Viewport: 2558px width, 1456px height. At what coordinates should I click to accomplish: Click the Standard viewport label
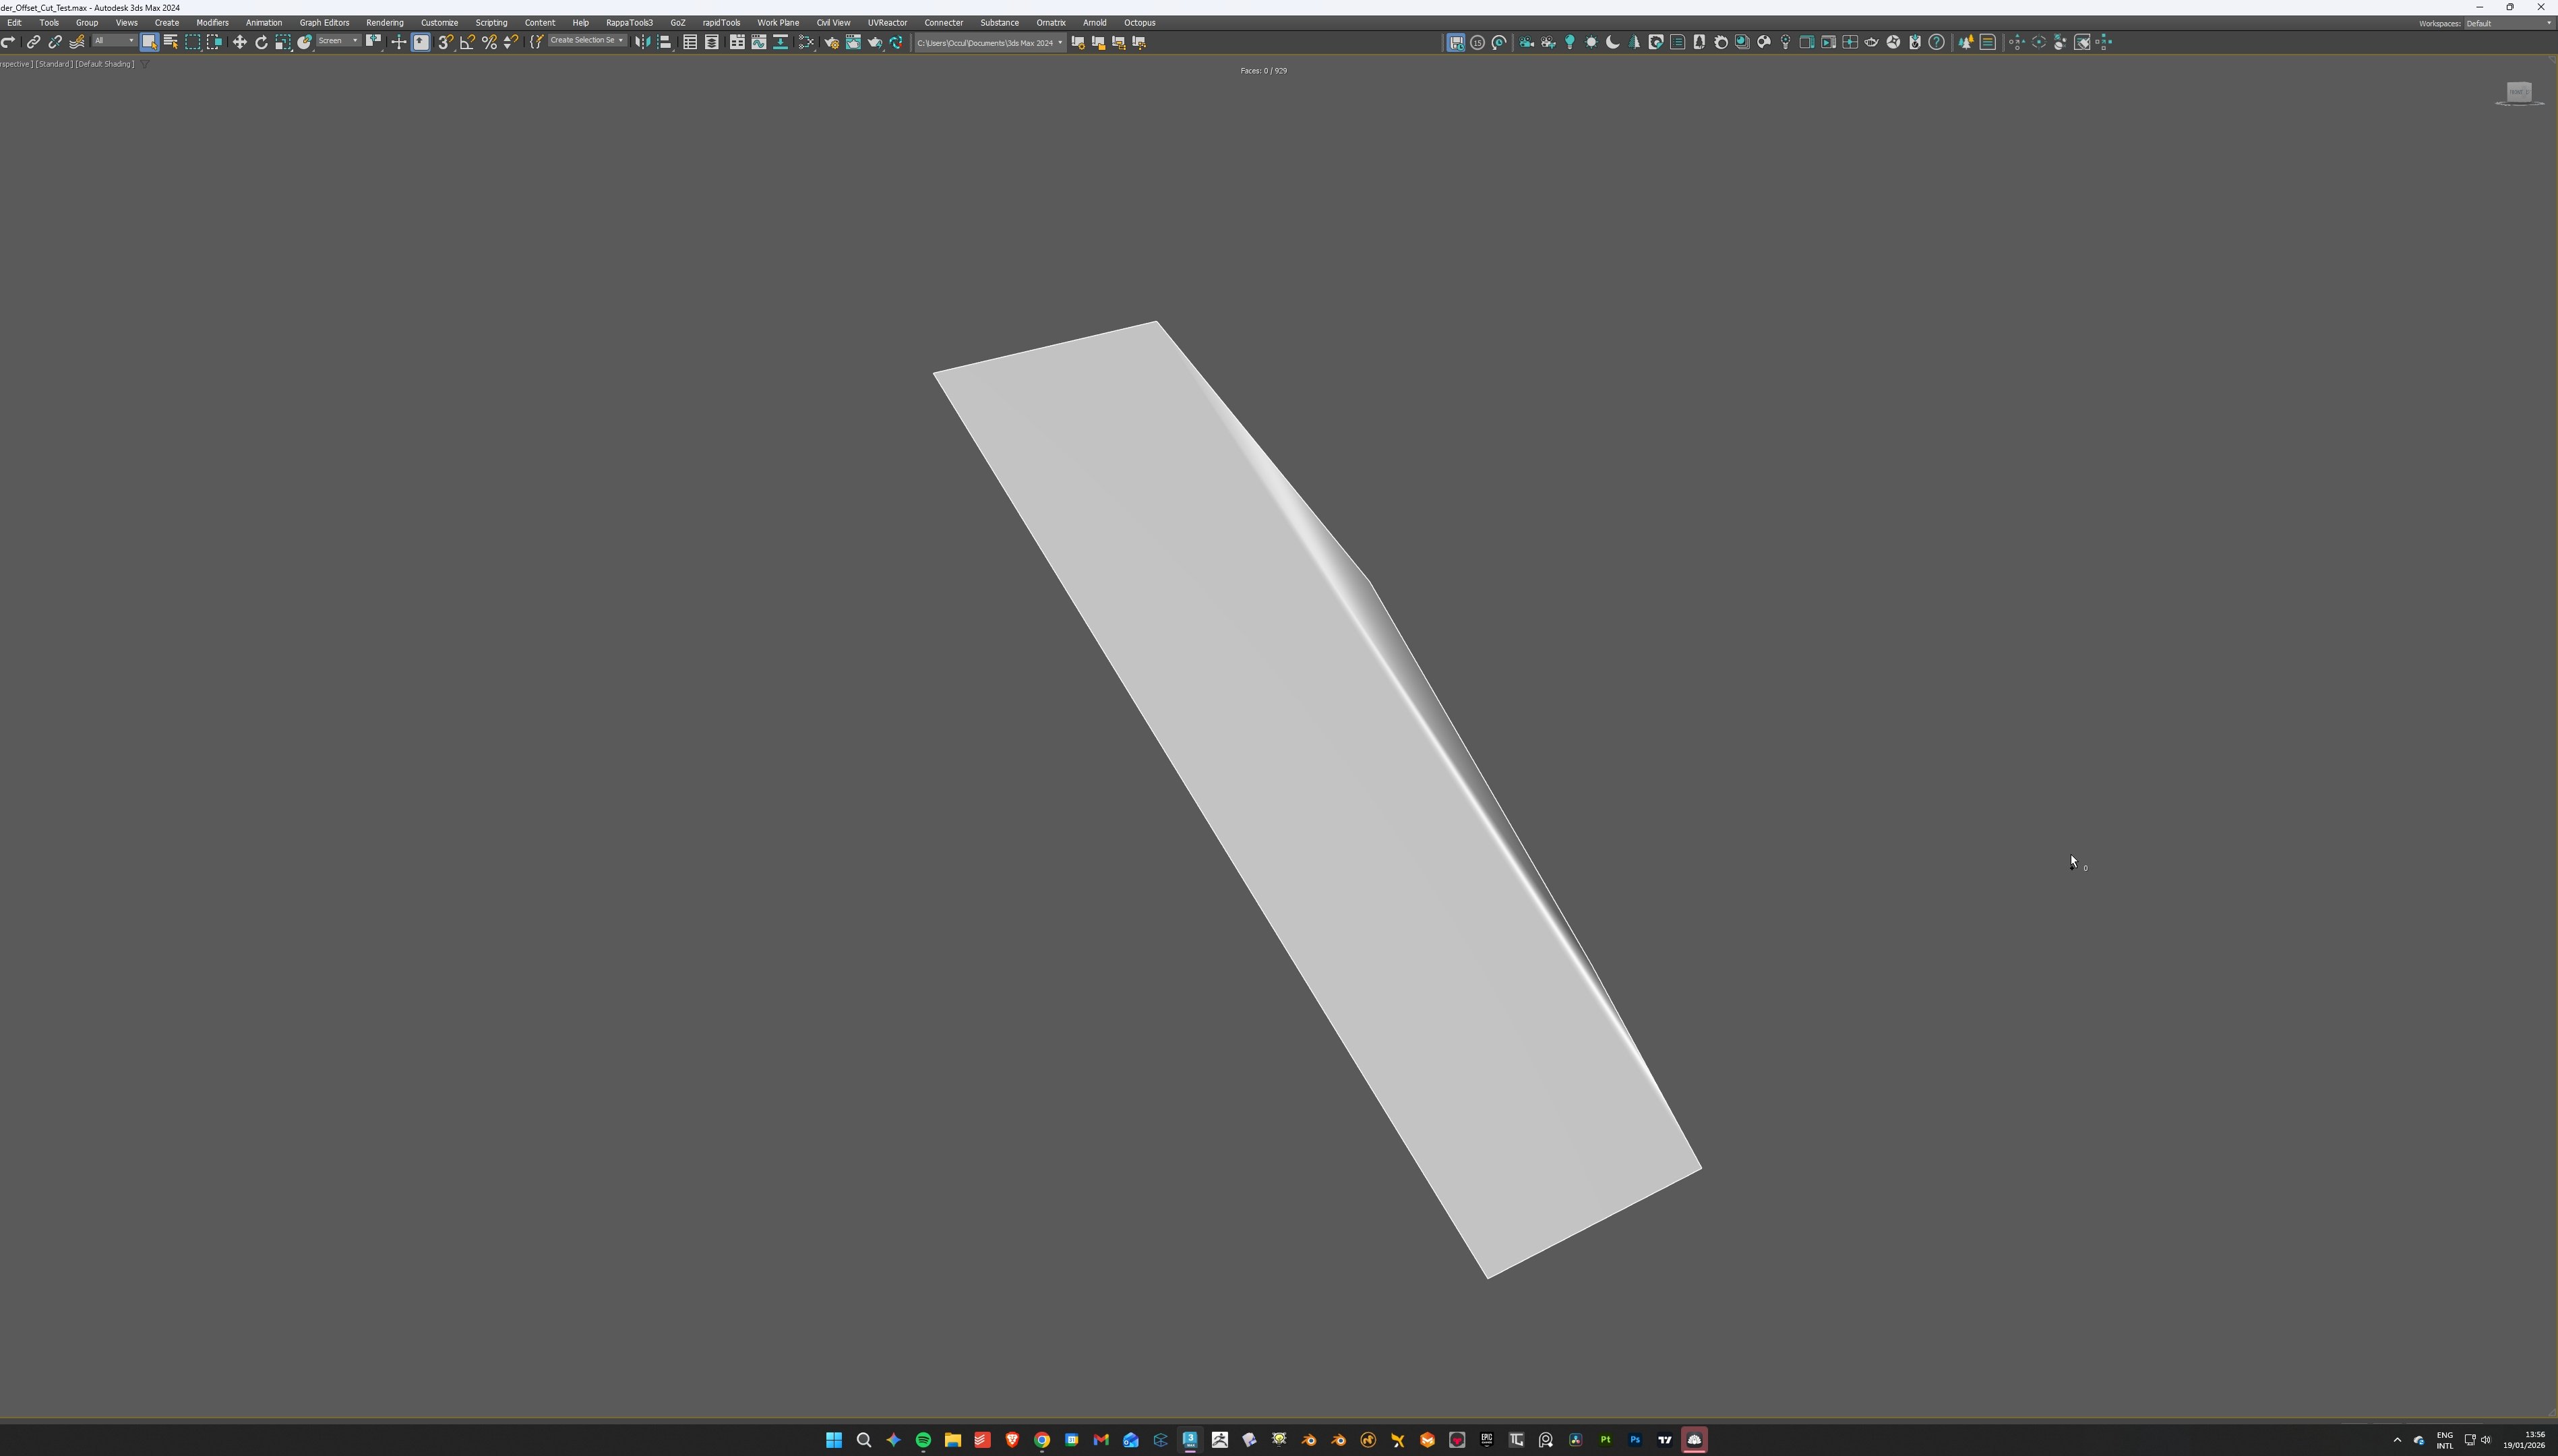point(54,64)
